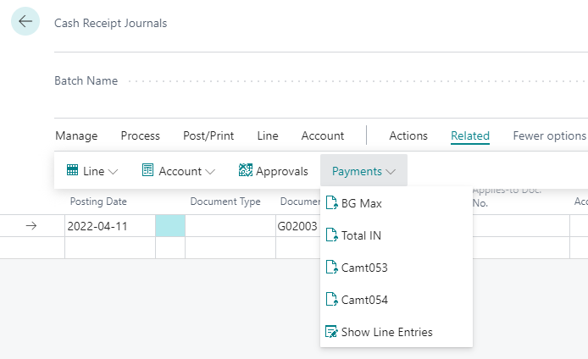Open the Manage menu
Viewport: 588px width, 359px height.
pos(76,135)
